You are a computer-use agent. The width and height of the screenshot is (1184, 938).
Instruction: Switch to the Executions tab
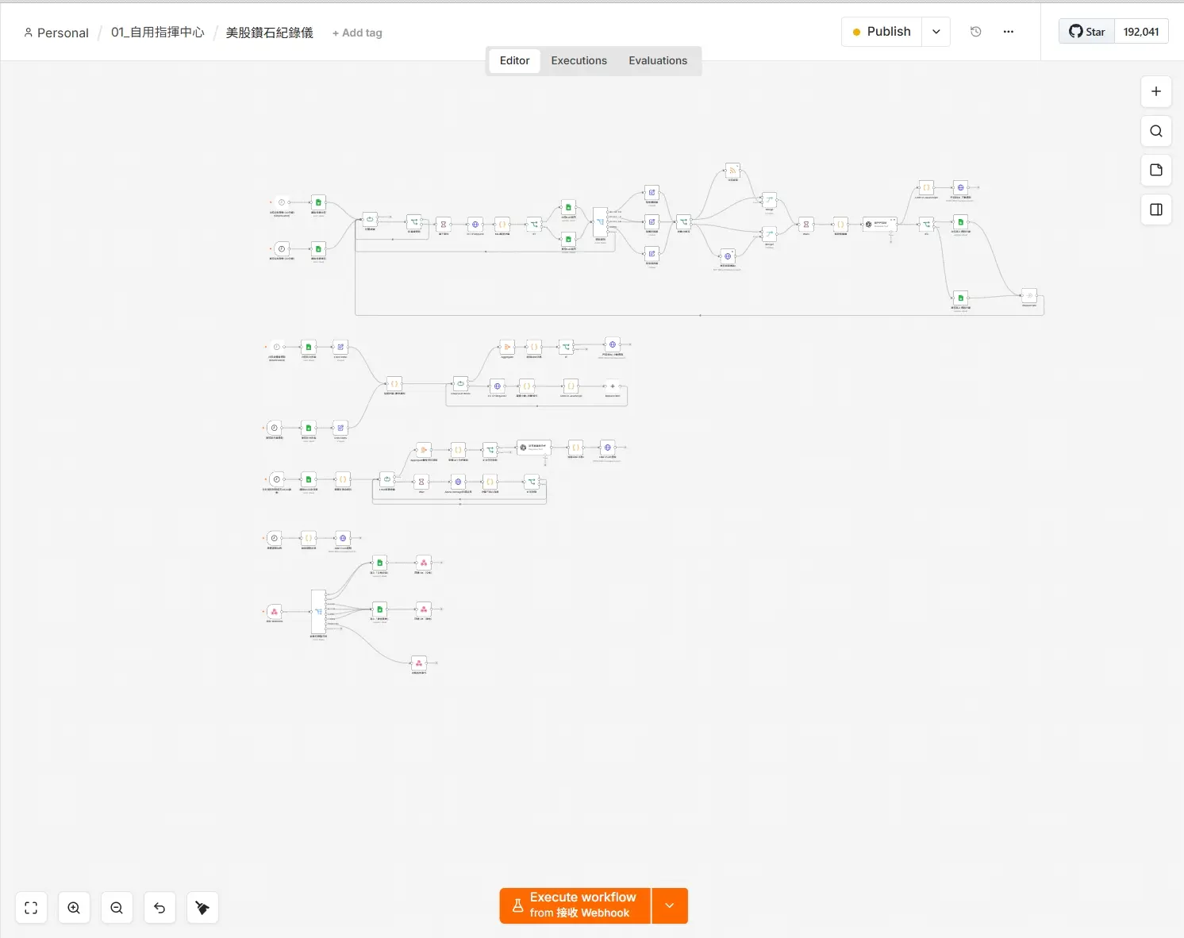[x=579, y=60]
